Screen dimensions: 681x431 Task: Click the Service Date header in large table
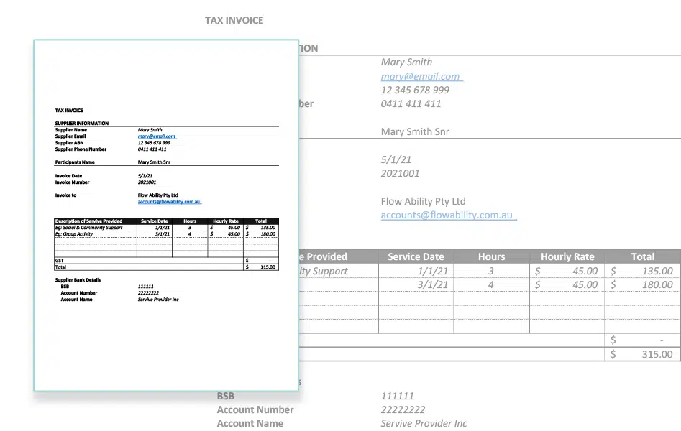click(416, 256)
